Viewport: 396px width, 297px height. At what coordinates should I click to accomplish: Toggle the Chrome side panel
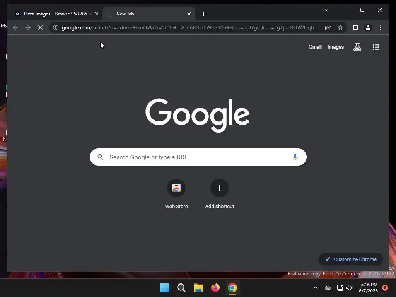[x=356, y=27]
